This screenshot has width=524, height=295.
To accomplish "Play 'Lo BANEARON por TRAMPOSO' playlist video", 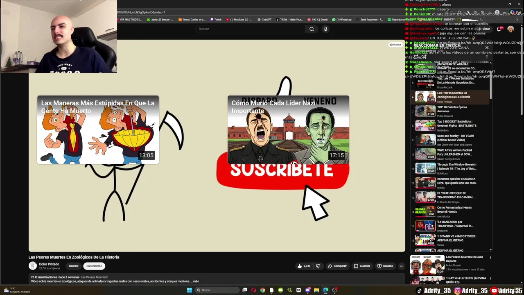I will click(x=450, y=226).
